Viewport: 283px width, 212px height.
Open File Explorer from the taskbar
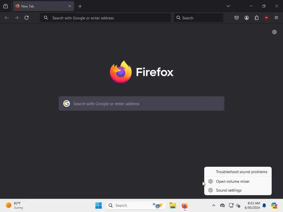pyautogui.click(x=172, y=205)
